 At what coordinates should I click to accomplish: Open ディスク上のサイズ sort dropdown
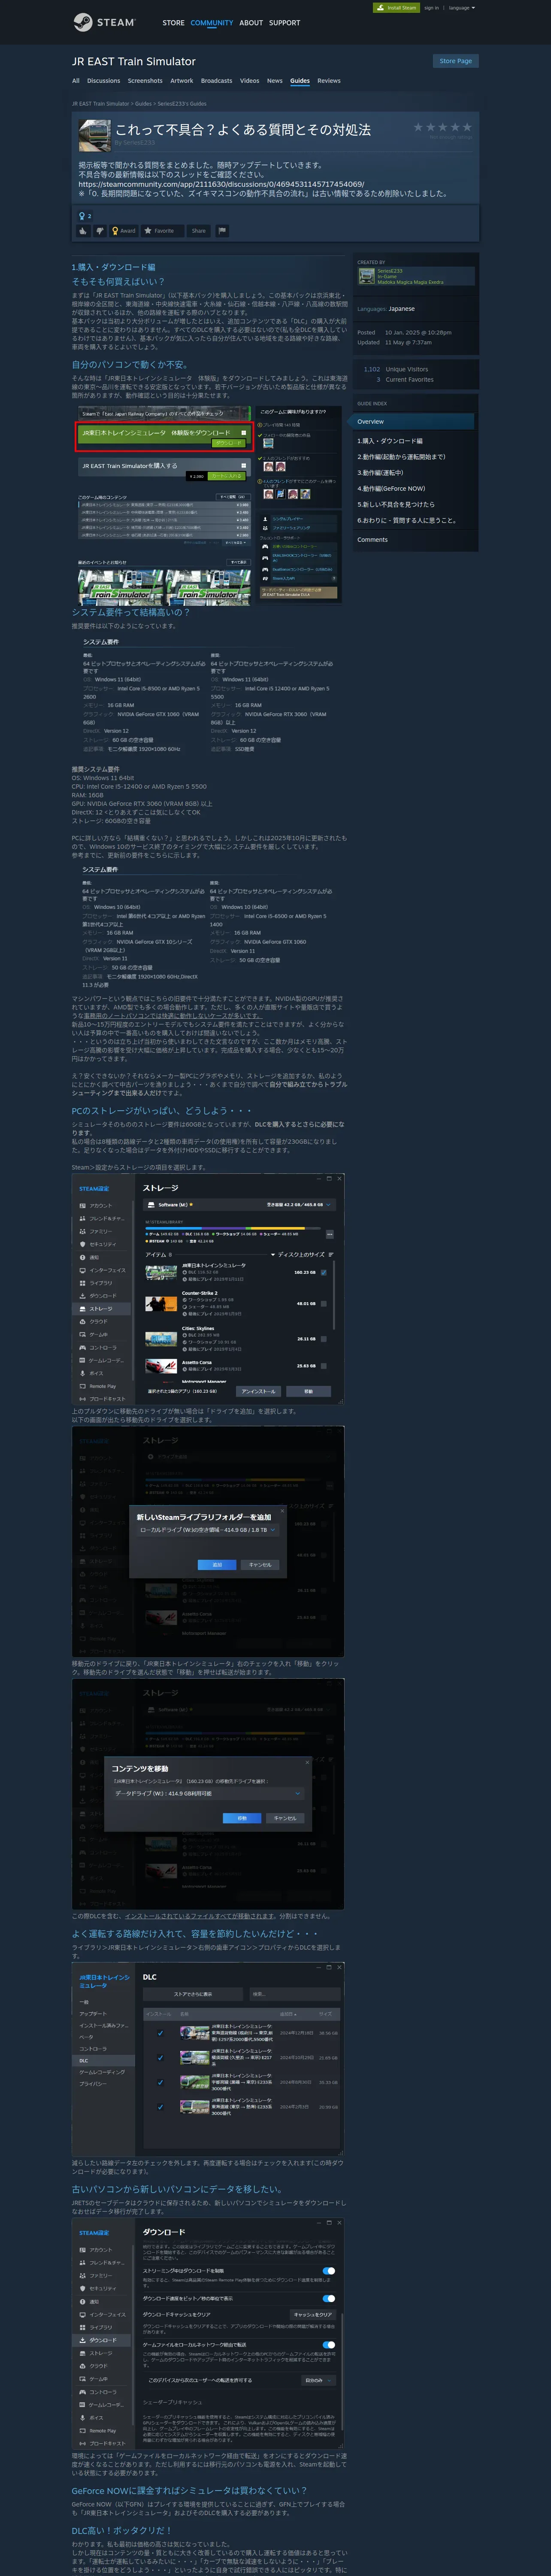click(x=297, y=1254)
